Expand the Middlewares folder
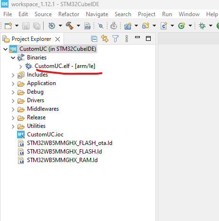 13,109
